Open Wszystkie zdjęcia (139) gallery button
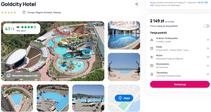Image resolution: width=211 pixels, height=112 pixels. point(22,76)
